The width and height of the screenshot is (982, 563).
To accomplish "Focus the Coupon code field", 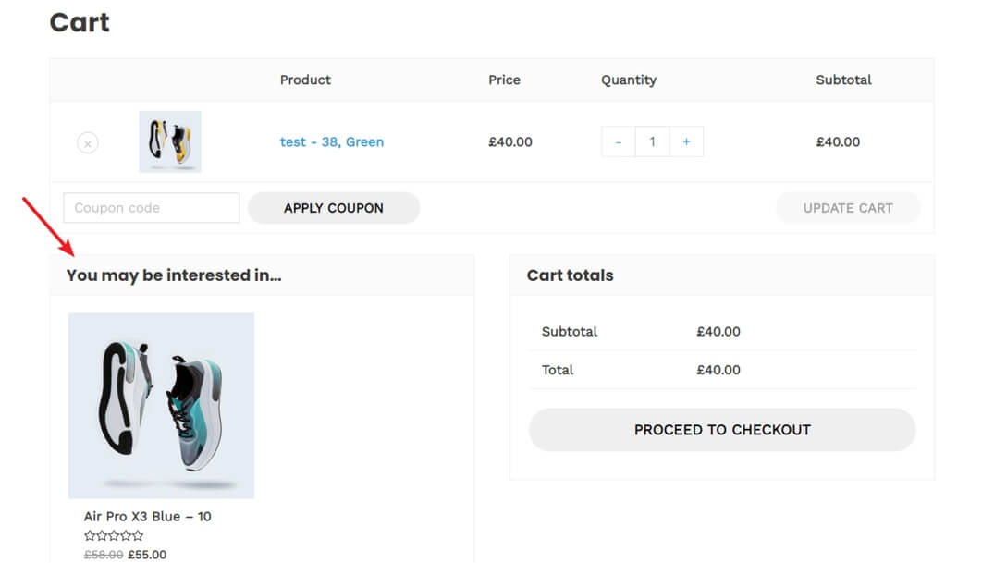I will (151, 208).
